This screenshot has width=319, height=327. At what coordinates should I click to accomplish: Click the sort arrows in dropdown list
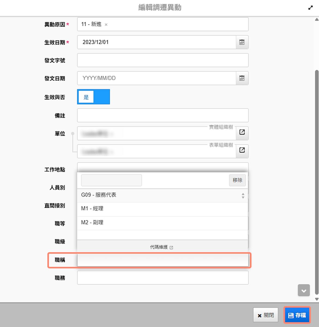pos(243,195)
